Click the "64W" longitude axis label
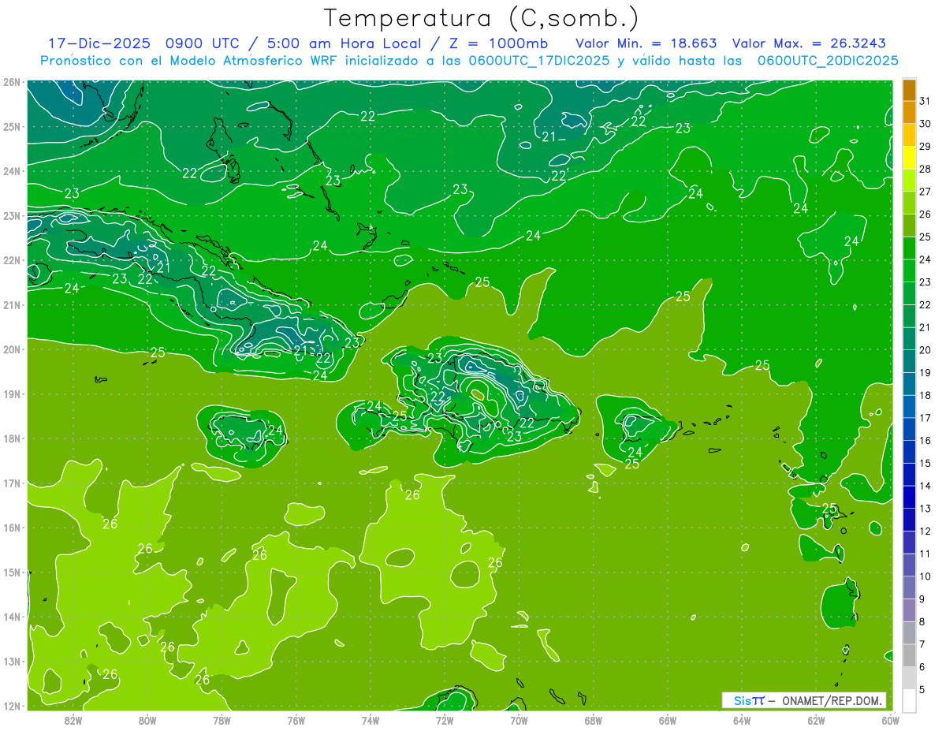The width and height of the screenshot is (946, 731). pyautogui.click(x=742, y=721)
